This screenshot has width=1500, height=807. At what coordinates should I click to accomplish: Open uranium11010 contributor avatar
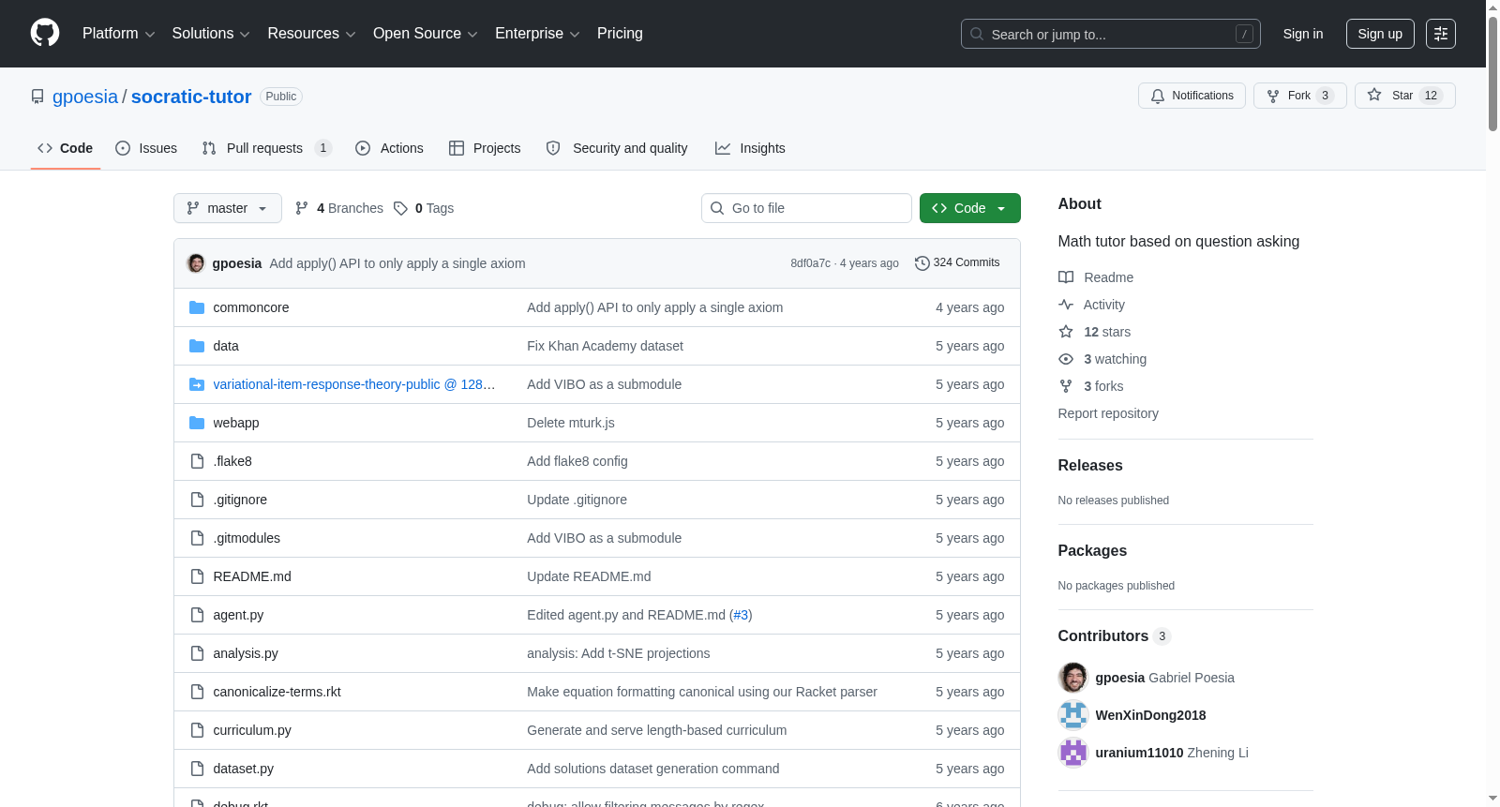[x=1073, y=753]
